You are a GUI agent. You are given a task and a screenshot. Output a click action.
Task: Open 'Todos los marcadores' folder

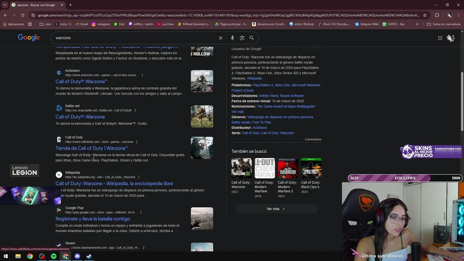pyautogui.click(x=444, y=24)
